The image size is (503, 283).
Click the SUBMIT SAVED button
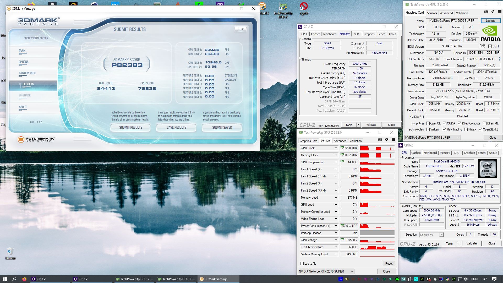[222, 128]
